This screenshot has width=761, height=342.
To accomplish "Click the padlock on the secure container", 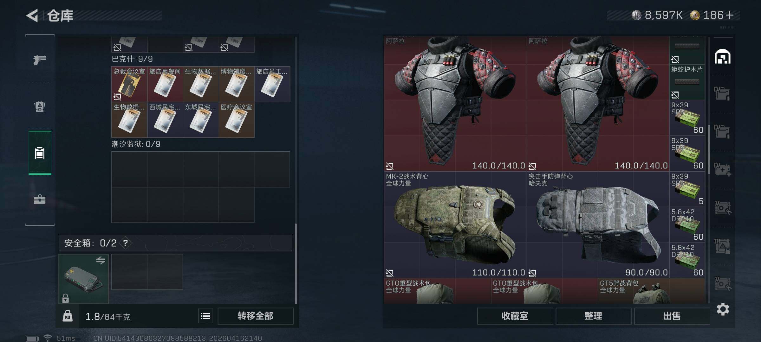I will click(65, 298).
